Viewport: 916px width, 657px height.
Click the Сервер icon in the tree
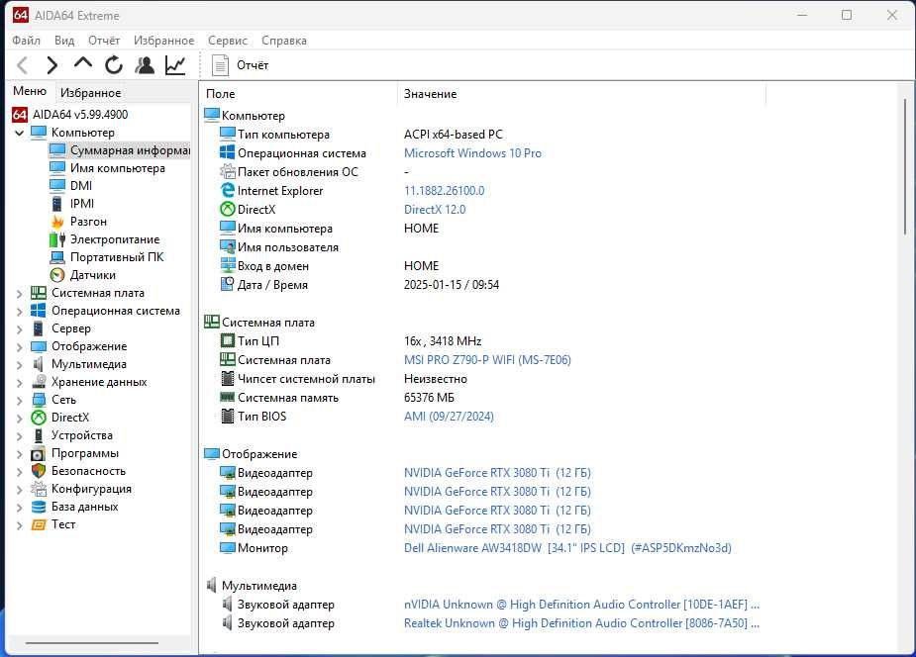tap(38, 328)
